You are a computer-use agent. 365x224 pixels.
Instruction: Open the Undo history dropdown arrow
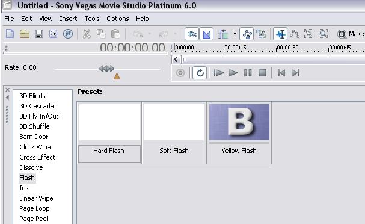pos(150,34)
